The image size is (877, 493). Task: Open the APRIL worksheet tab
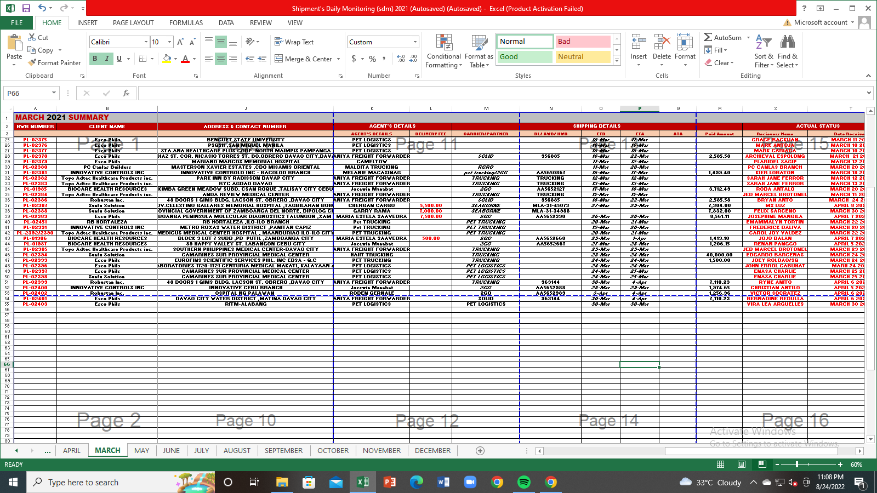72,451
